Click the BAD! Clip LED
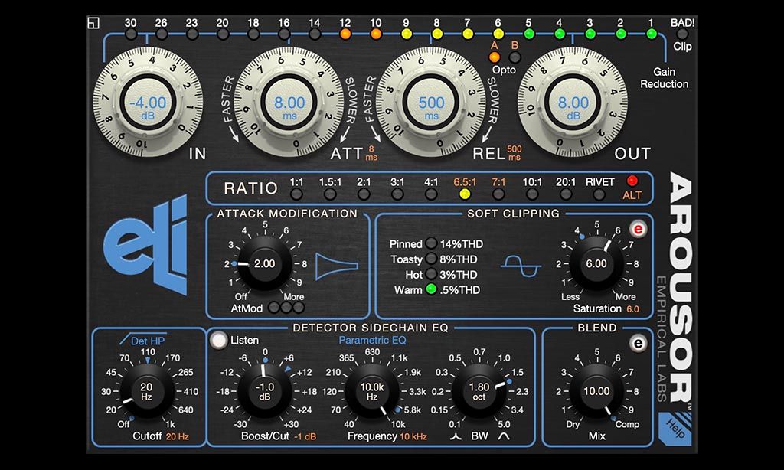The height and width of the screenshot is (470, 784). 682,34
